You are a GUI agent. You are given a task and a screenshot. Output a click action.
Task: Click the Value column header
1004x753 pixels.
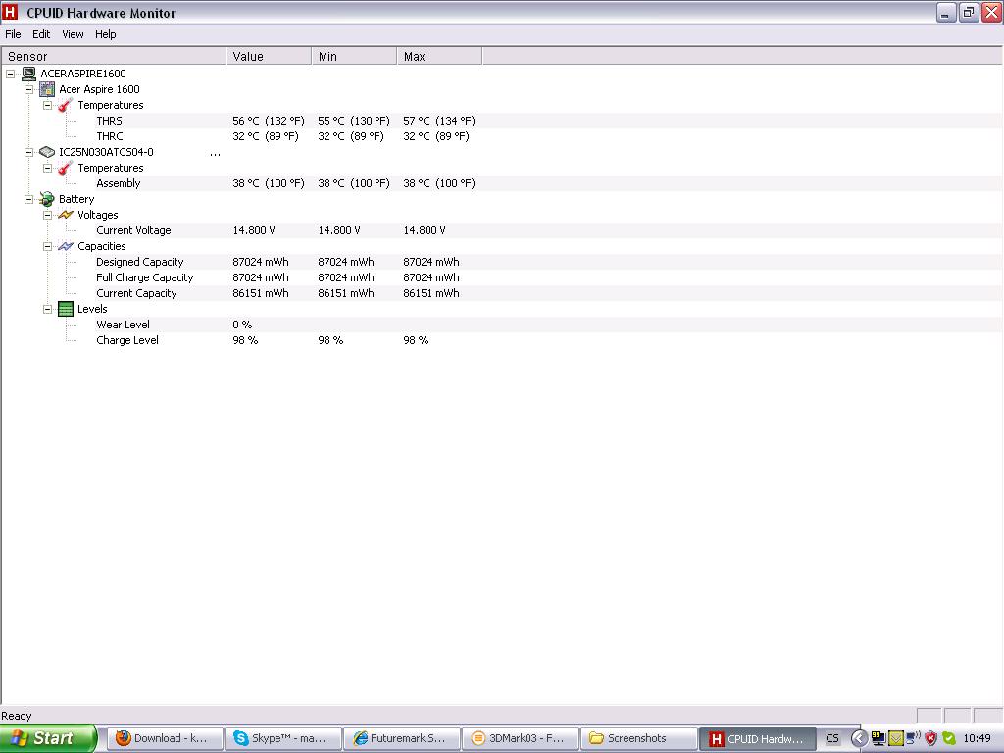[269, 56]
